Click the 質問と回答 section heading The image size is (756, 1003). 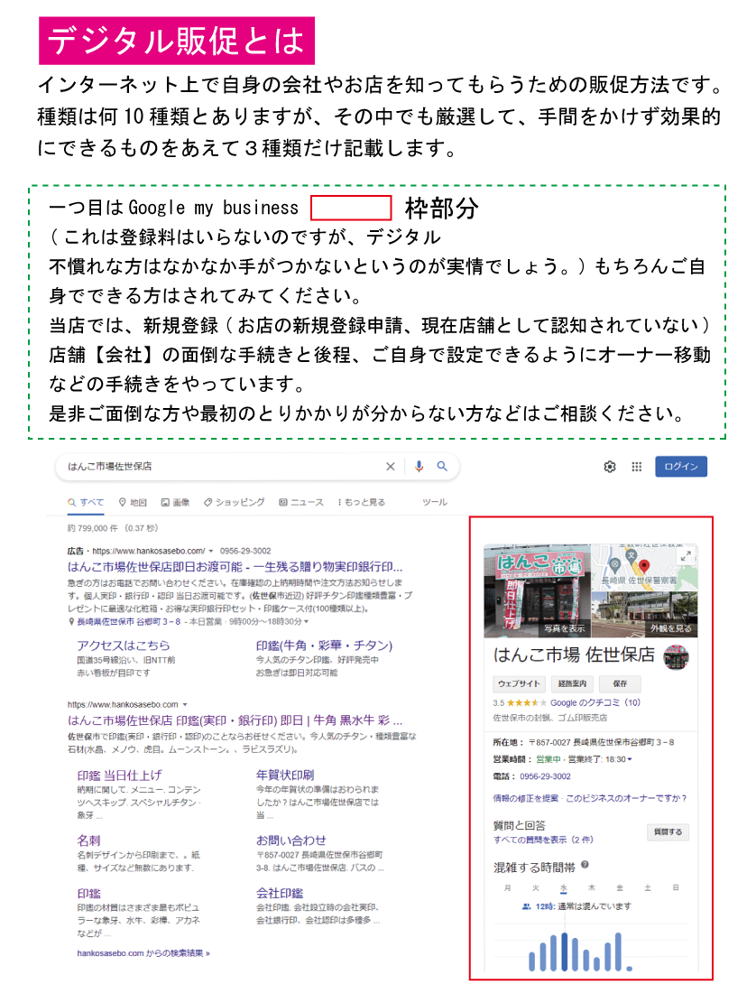click(519, 825)
